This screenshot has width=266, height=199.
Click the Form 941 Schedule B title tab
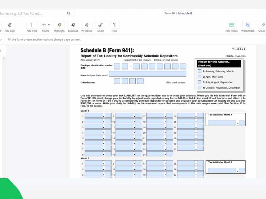click(178, 13)
